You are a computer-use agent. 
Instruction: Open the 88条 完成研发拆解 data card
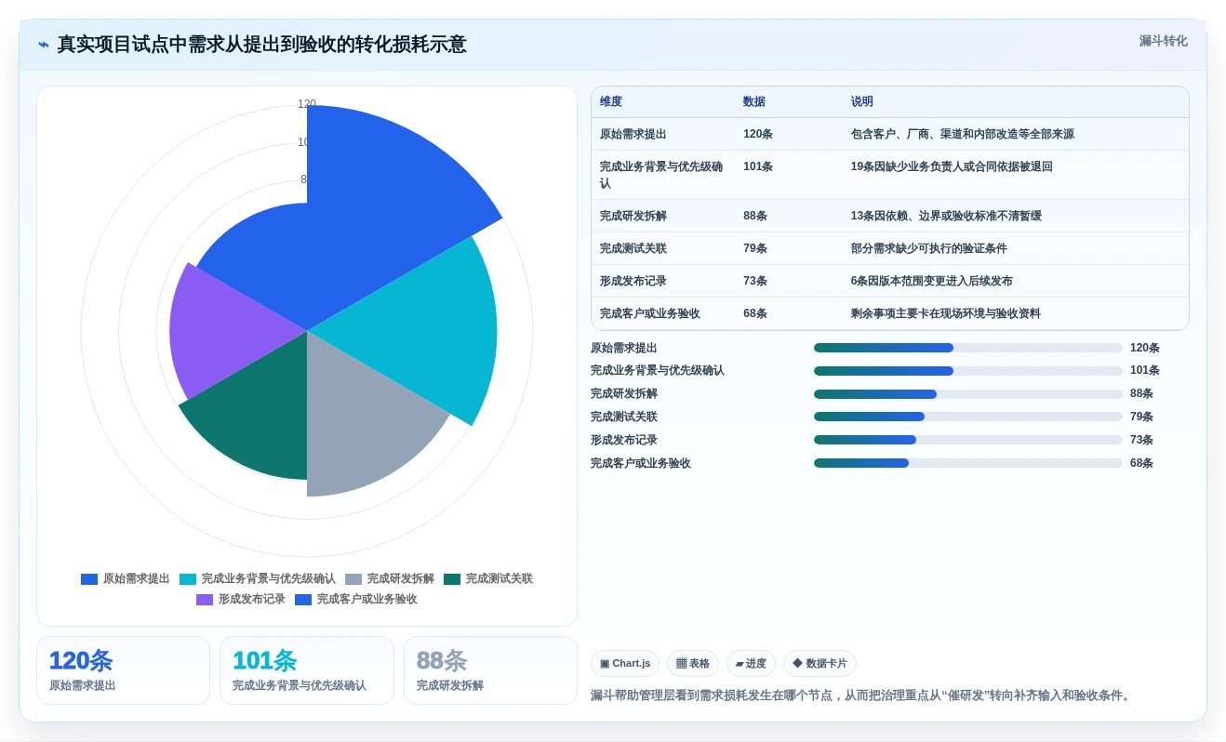coord(490,670)
